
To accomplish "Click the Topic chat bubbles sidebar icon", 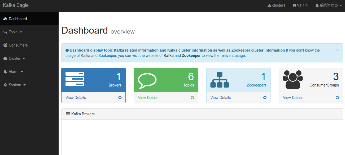I will click(5, 32).
